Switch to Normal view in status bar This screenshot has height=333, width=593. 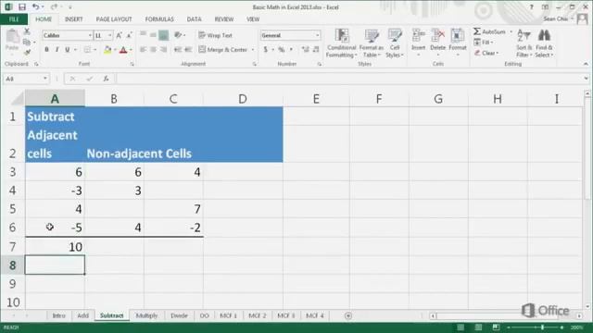(x=461, y=327)
